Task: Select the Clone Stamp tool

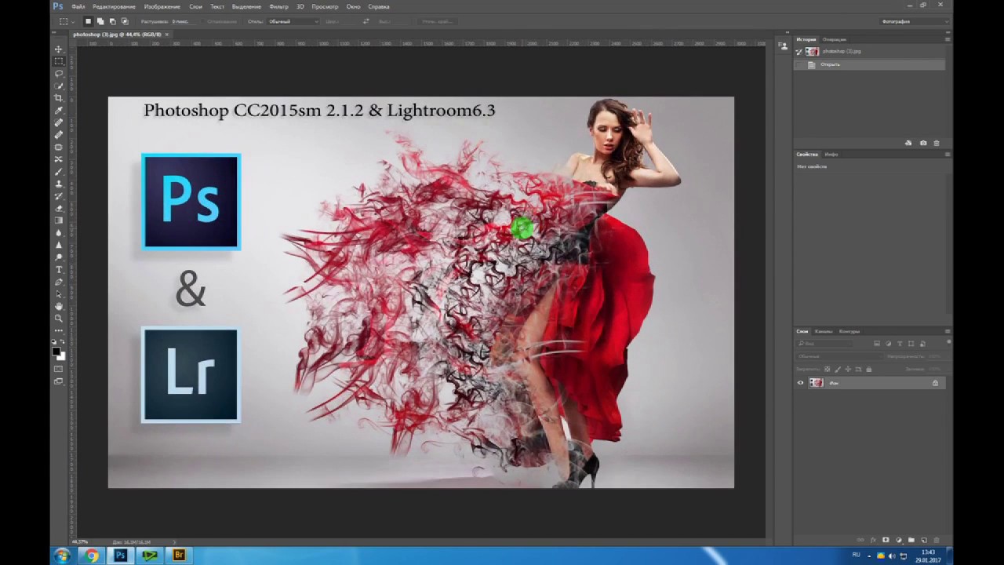Action: [59, 184]
